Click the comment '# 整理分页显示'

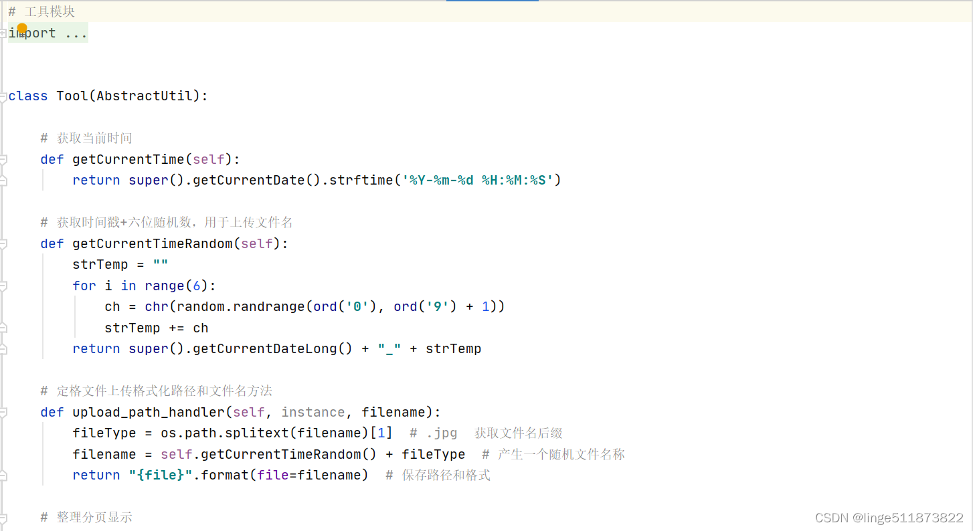(86, 517)
